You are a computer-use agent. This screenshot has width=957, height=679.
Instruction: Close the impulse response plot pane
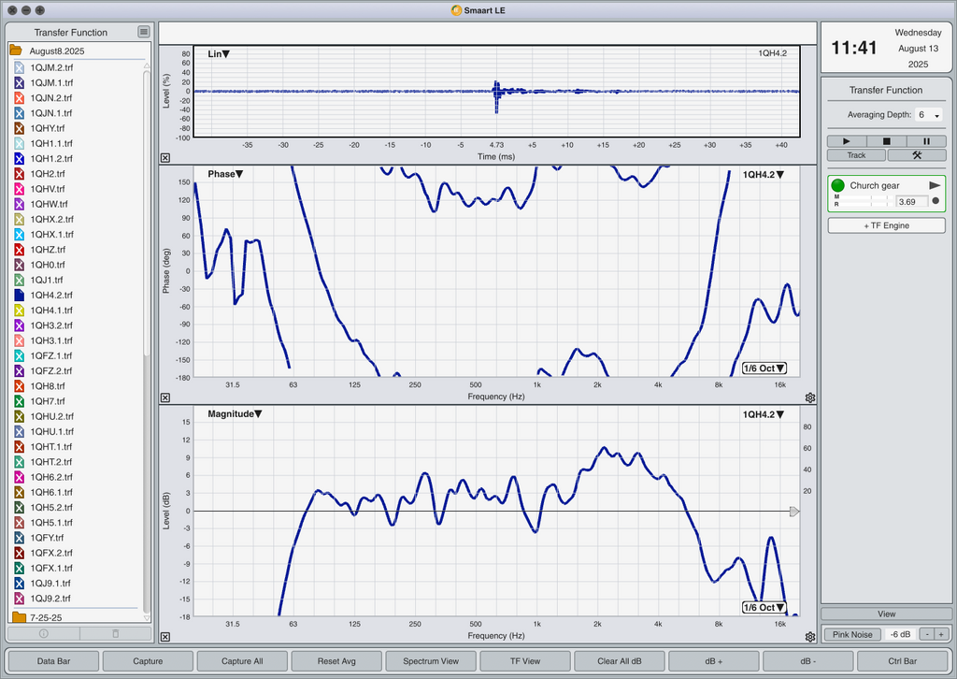pos(165,157)
